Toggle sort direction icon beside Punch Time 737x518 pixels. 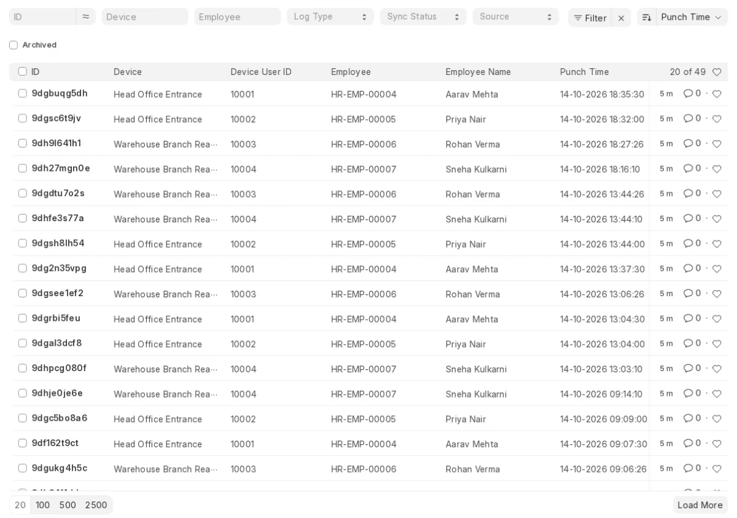(x=646, y=18)
